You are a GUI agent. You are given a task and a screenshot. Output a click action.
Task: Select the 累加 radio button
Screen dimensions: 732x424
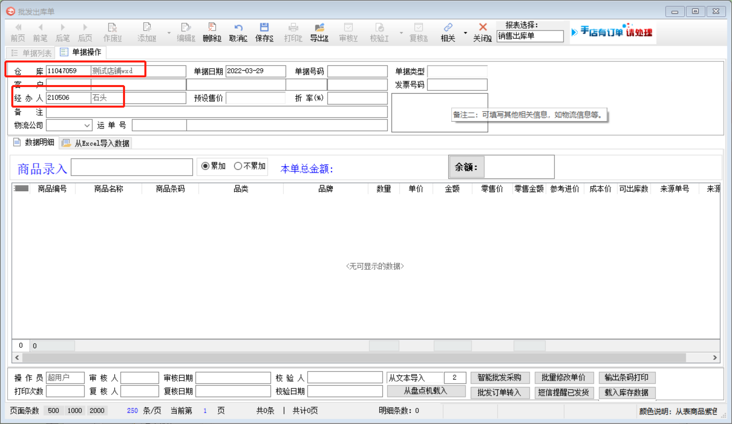coord(205,166)
